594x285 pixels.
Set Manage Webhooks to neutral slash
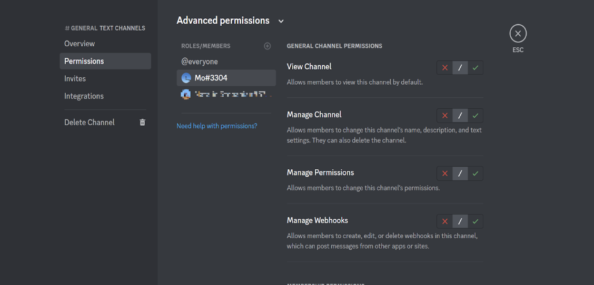tap(460, 221)
